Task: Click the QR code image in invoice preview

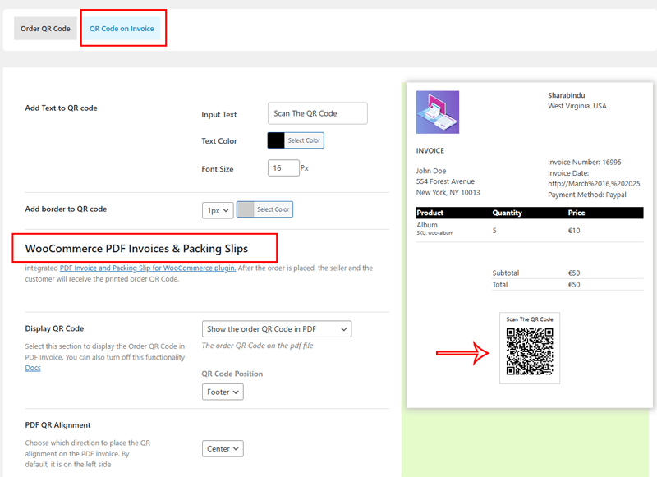Action: point(530,352)
